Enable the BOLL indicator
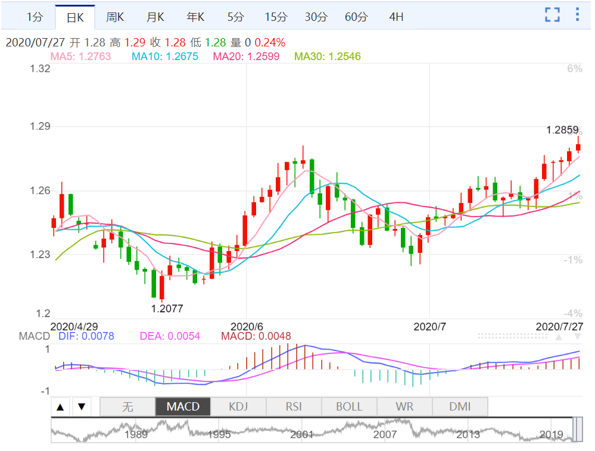595x451 pixels. click(x=349, y=407)
